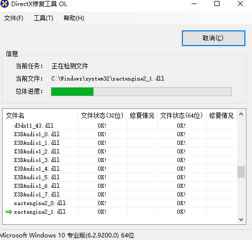The width and height of the screenshot is (252, 240).
Task: Open the 文件(F) menu
Action: (14, 18)
